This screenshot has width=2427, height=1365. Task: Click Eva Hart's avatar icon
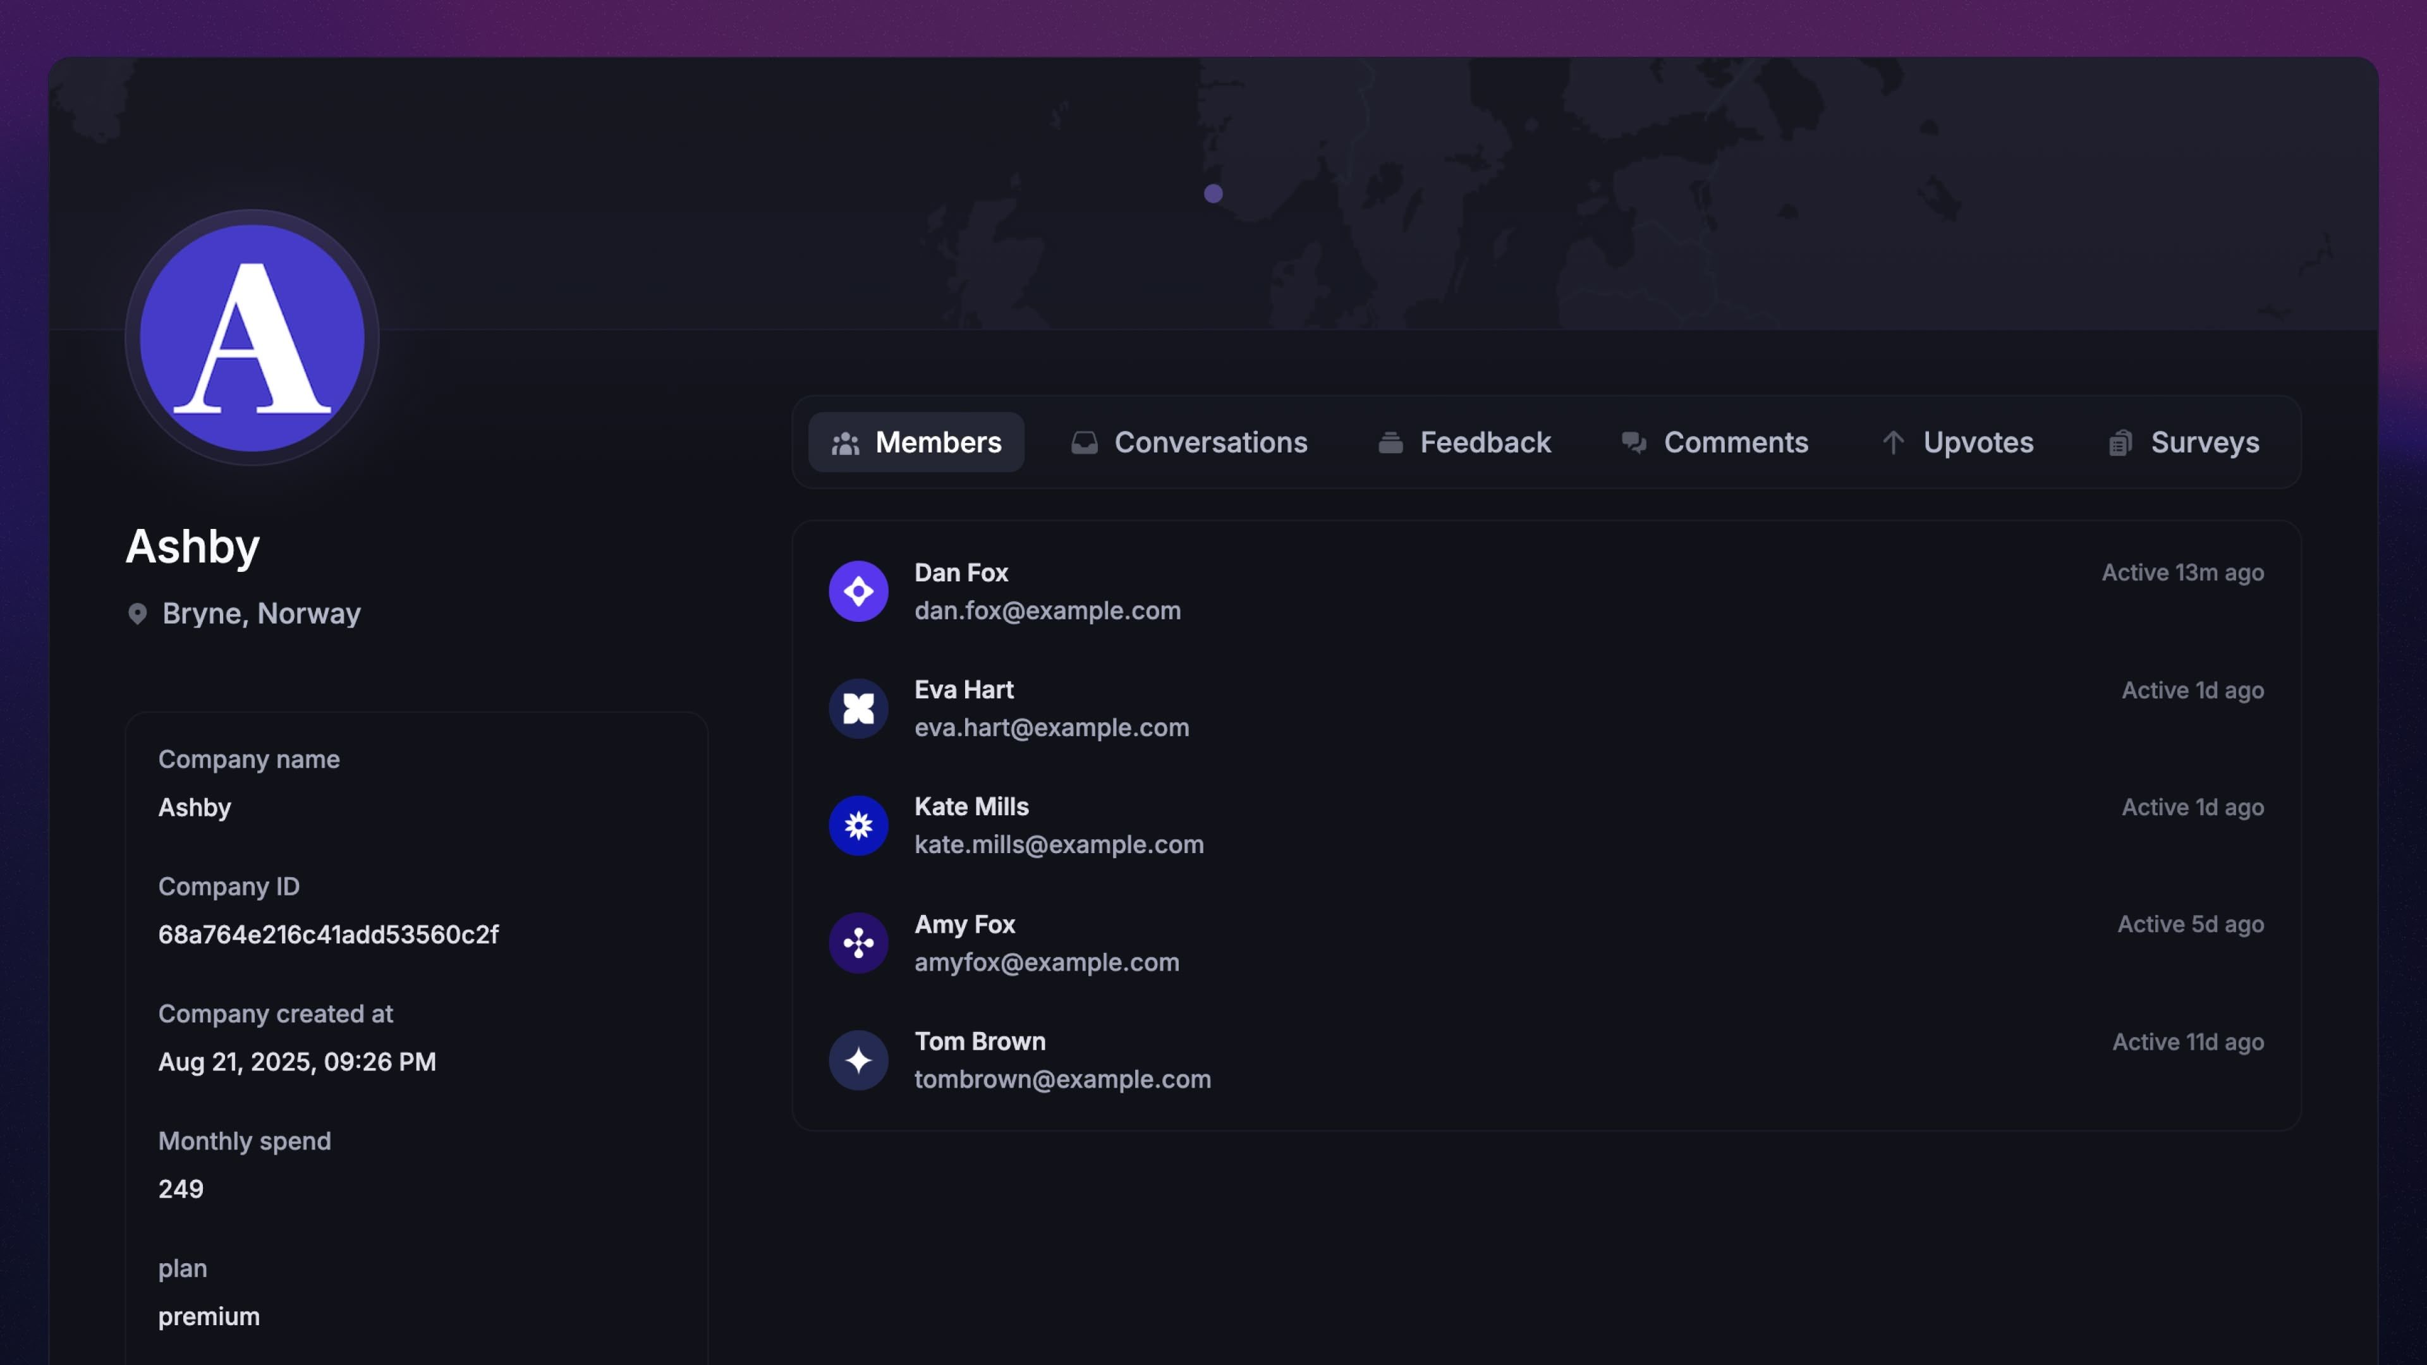(x=858, y=708)
